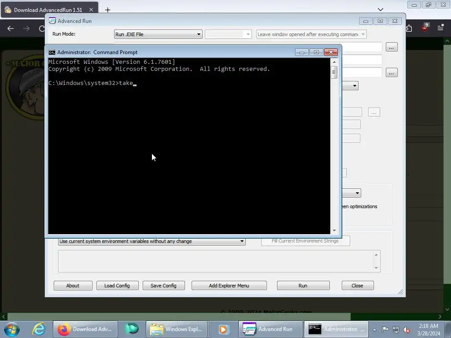
Task: Click the greyed-out browse button
Action: coord(374,112)
